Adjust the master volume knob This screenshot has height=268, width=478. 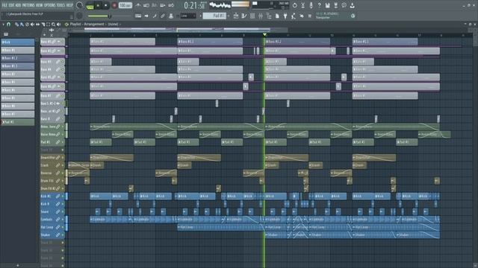[x=80, y=5]
